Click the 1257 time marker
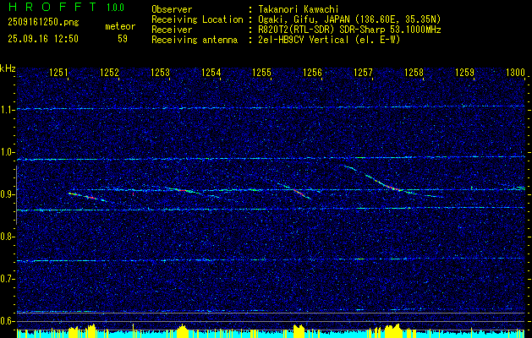Image resolution: width=532 pixels, height=338 pixels. pos(363,73)
